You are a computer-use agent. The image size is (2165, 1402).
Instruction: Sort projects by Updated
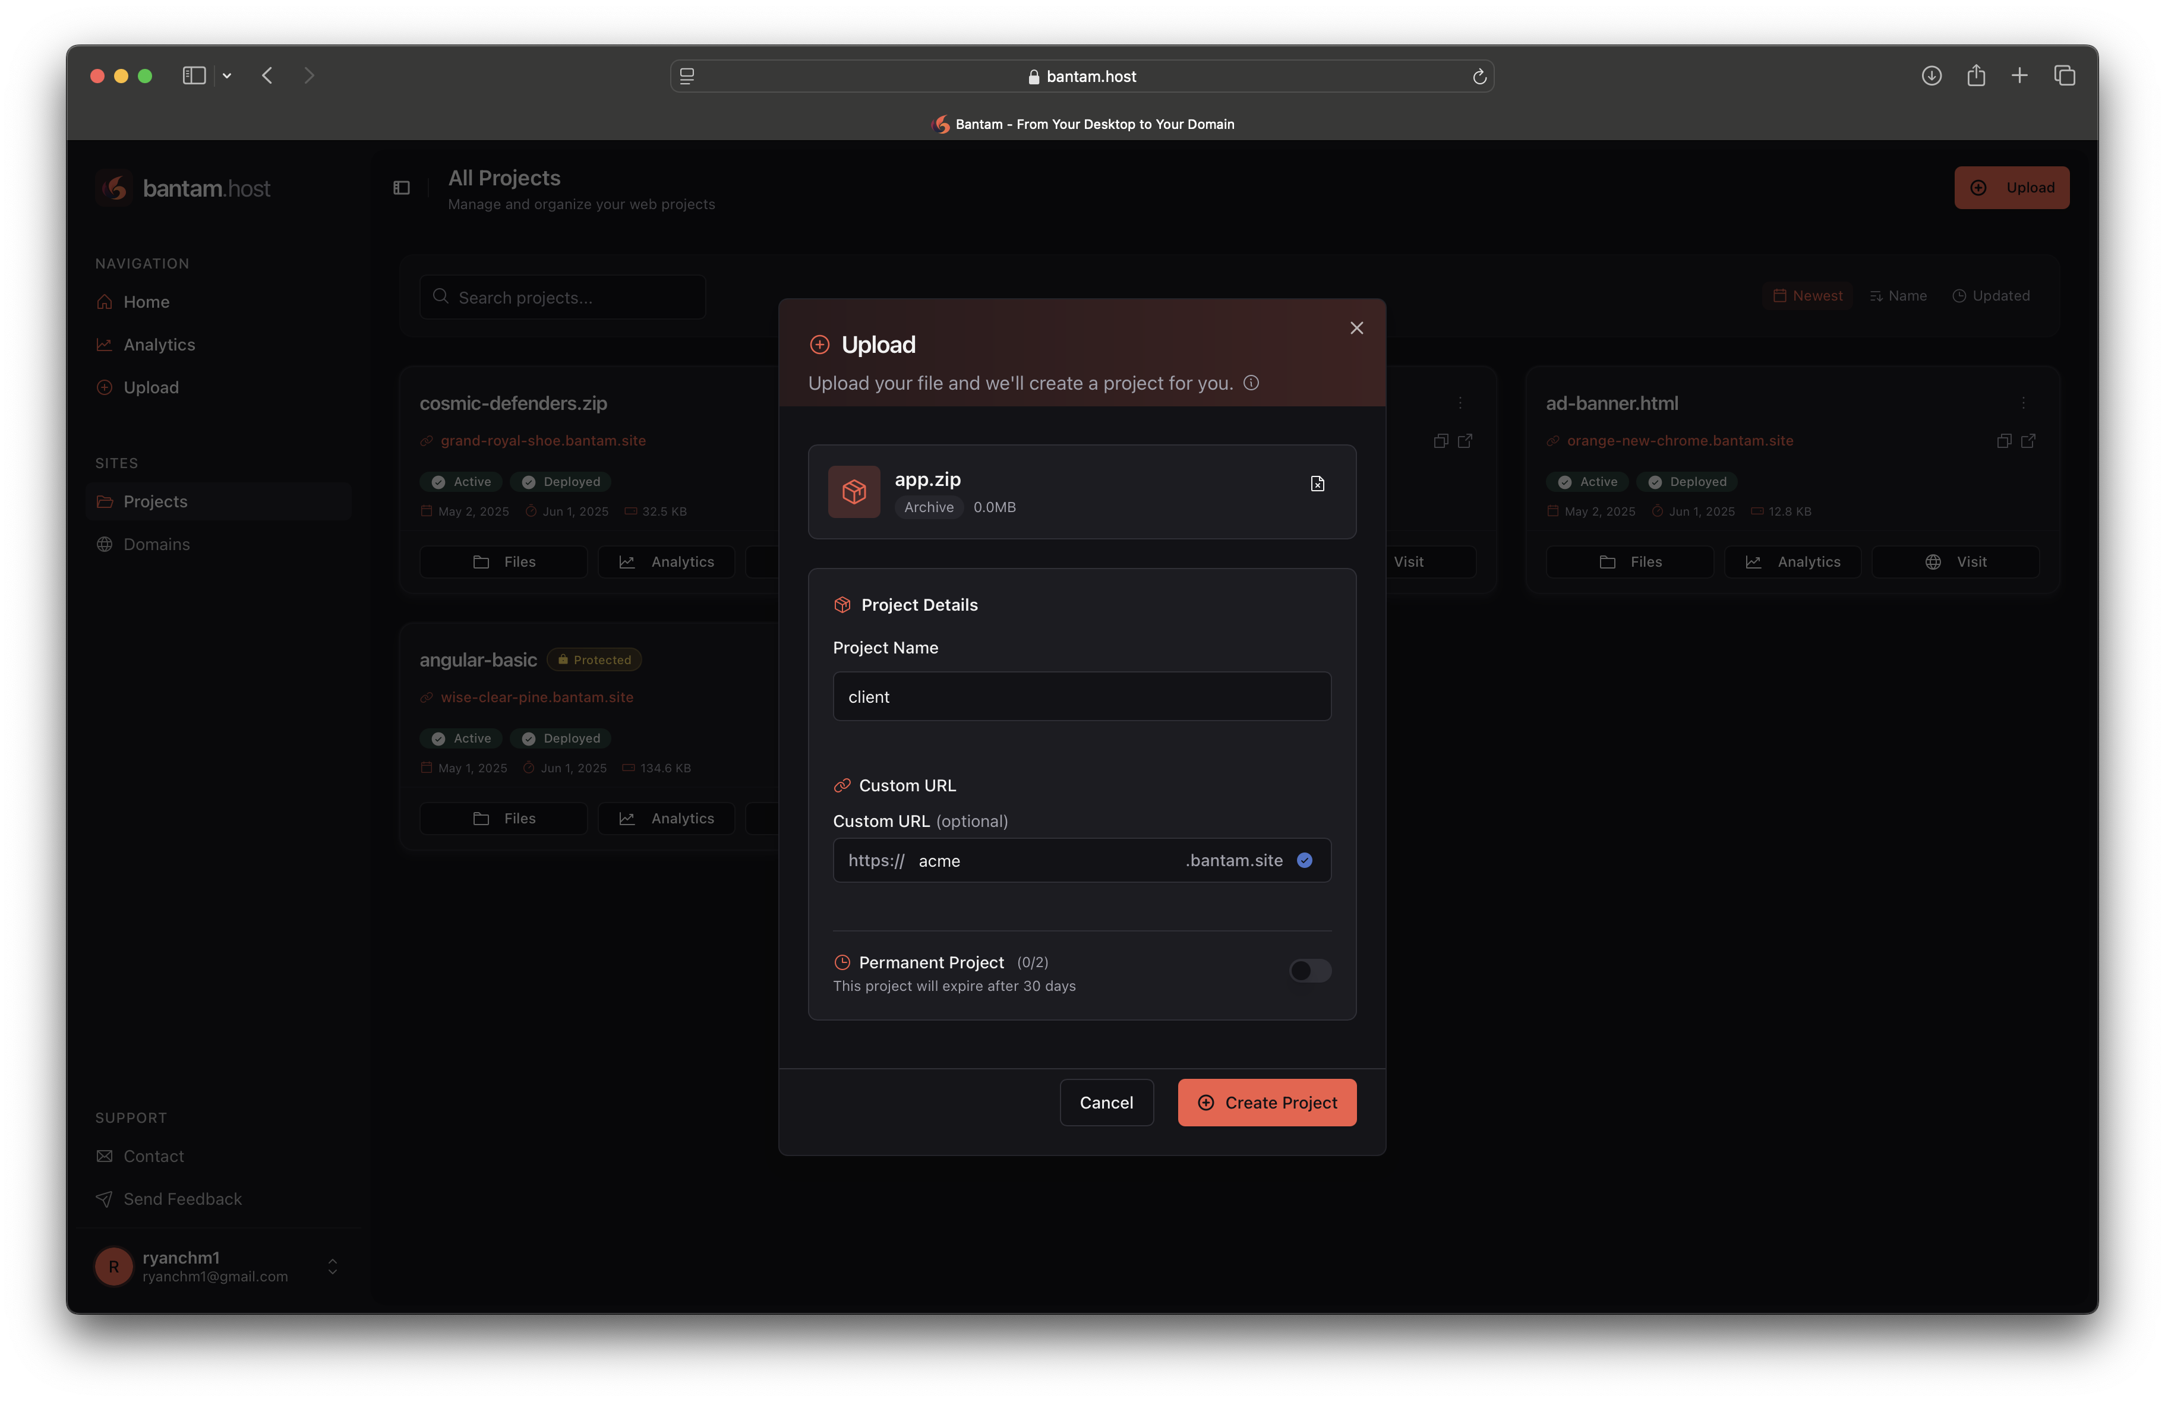[x=1990, y=296]
